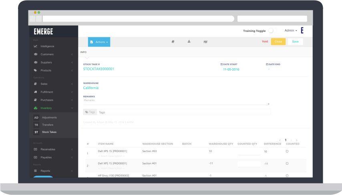Click Counted Qty field for row 2

249,164
